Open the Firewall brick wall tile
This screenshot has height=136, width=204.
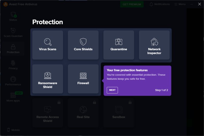point(83,79)
